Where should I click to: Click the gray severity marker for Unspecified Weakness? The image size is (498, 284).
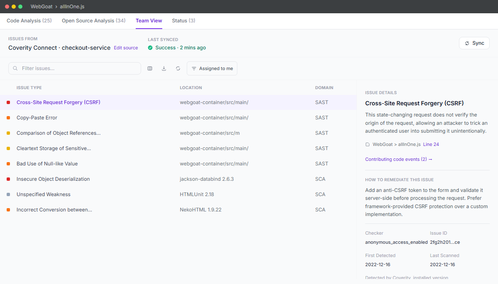pyautogui.click(x=8, y=194)
